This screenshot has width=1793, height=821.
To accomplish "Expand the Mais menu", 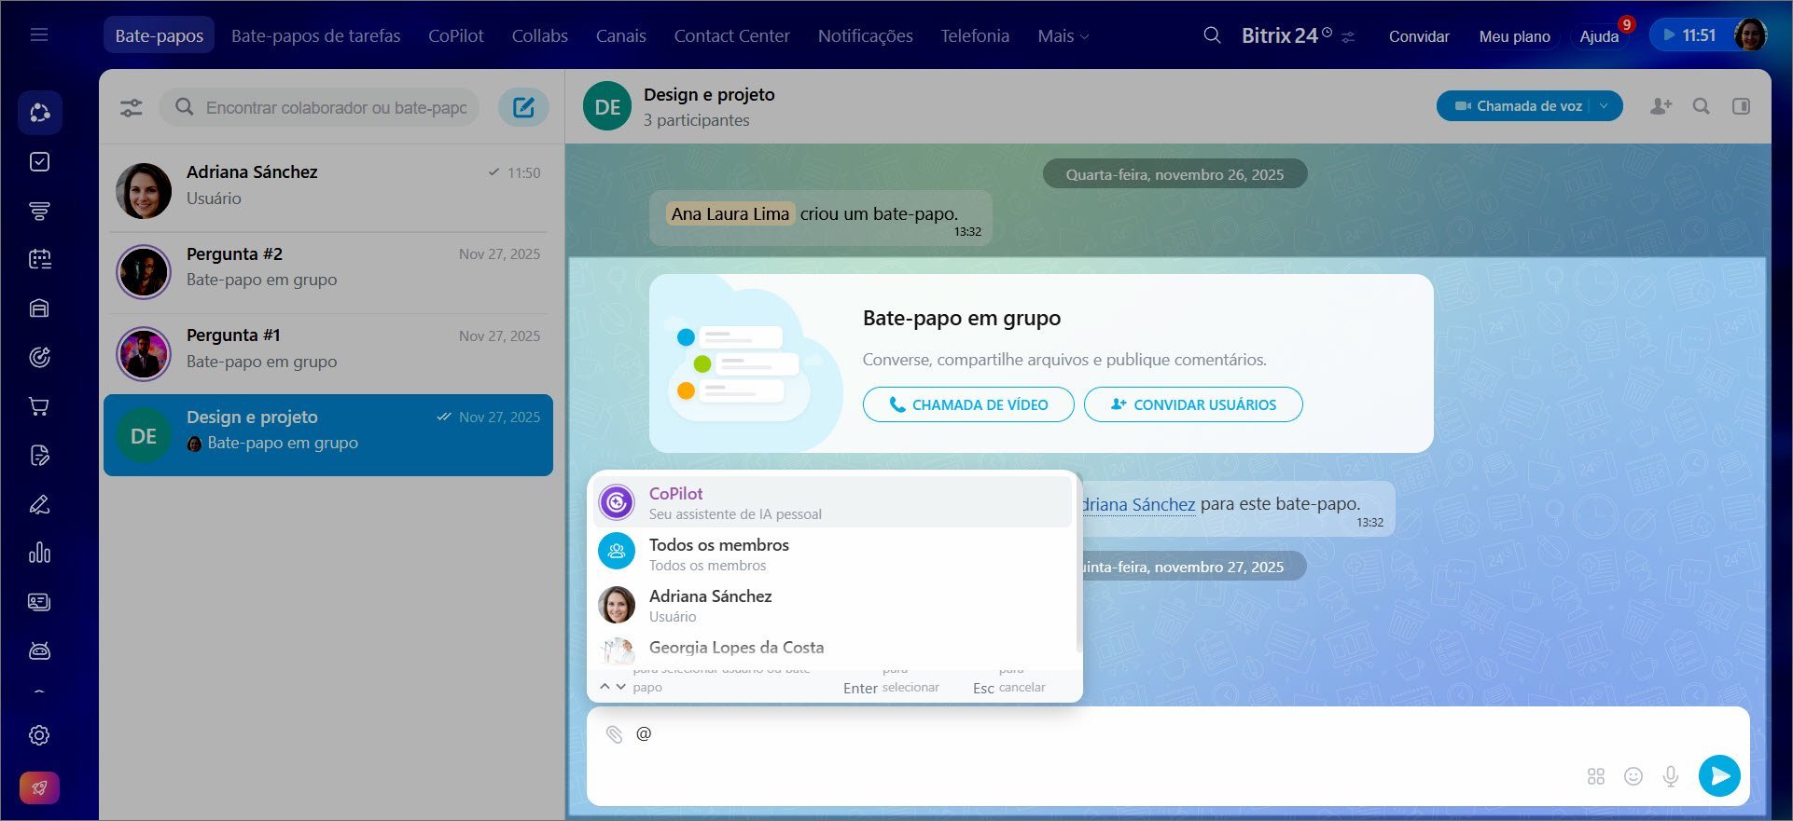I will (1063, 35).
